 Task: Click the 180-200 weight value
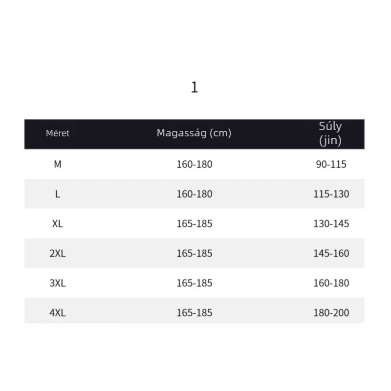[331, 313]
